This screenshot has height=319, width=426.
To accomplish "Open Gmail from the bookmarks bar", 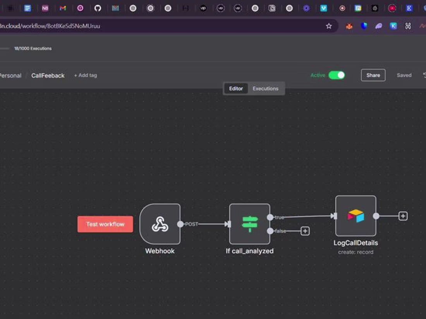I will click(62, 8).
